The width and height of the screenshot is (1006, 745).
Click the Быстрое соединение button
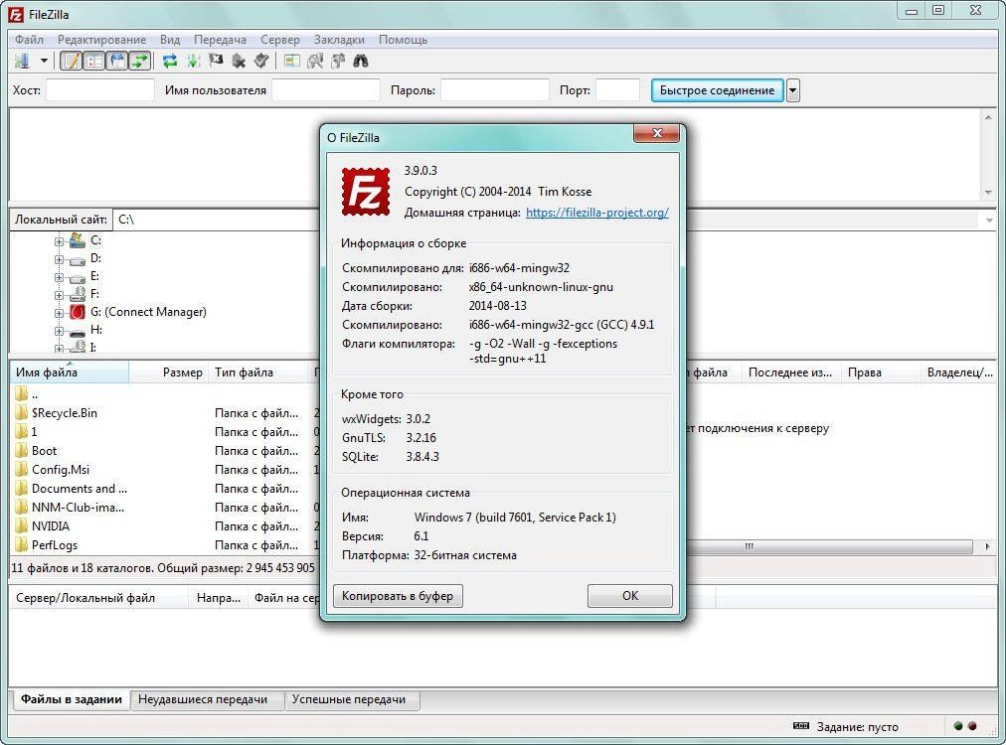point(718,90)
